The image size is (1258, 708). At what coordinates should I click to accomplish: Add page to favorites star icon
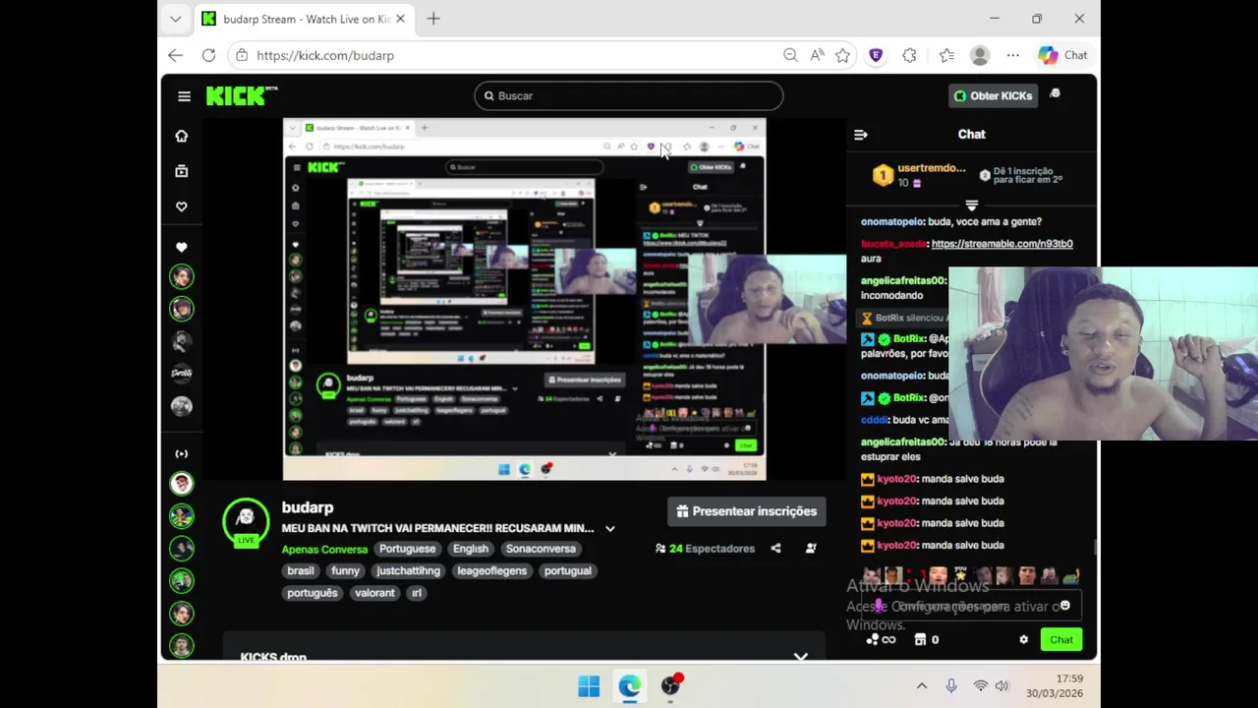pos(842,55)
